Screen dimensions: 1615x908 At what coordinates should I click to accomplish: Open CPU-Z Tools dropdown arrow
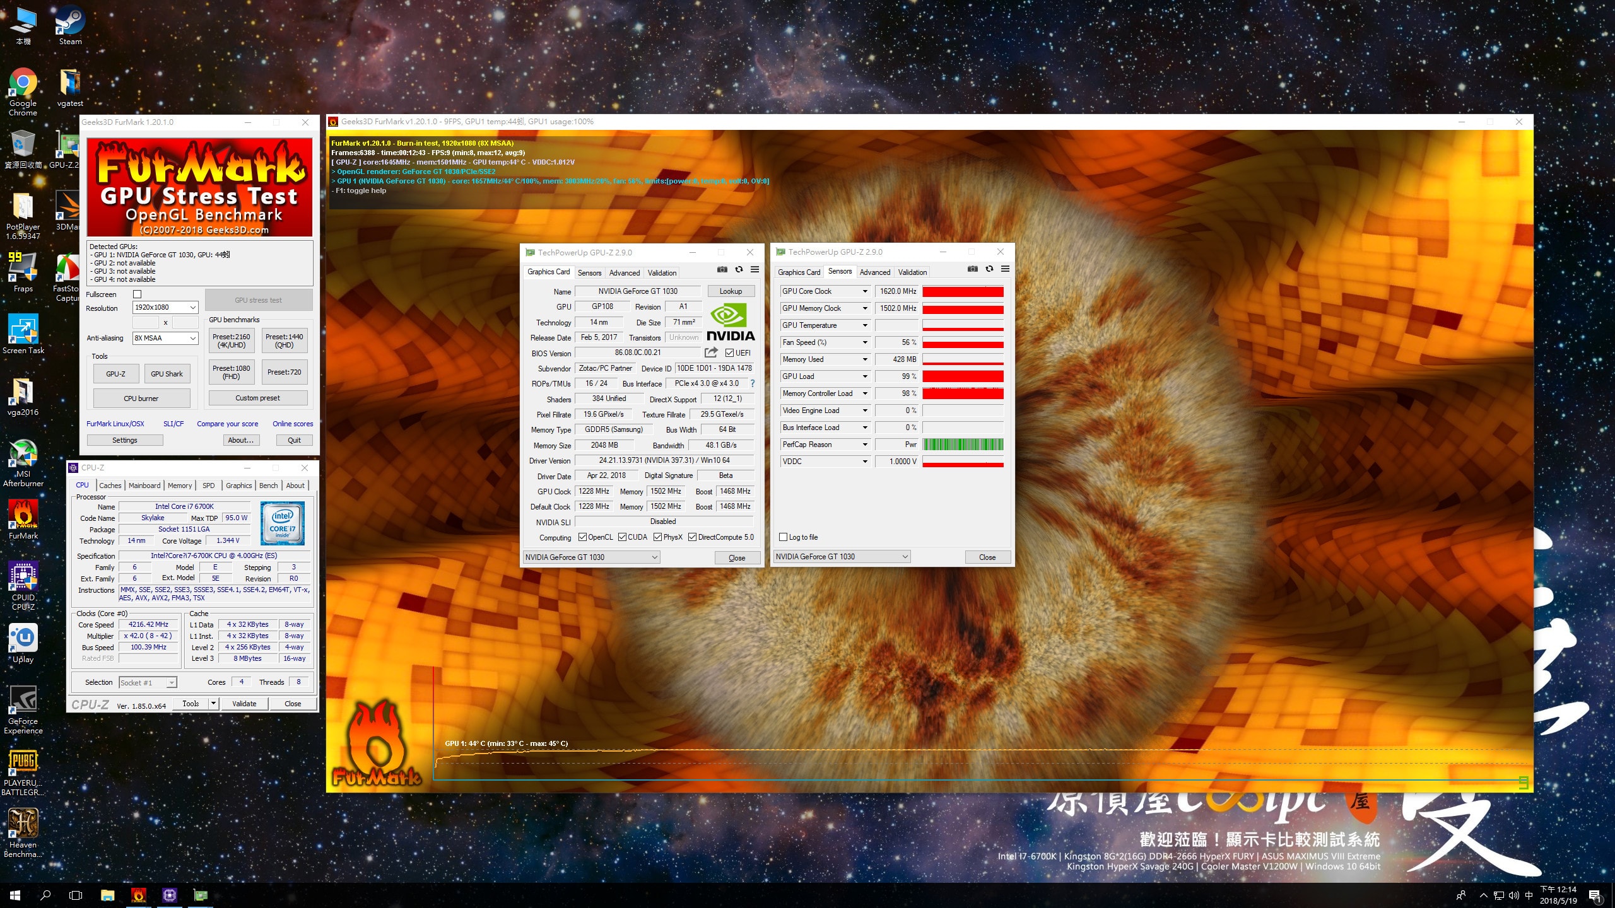click(x=213, y=704)
